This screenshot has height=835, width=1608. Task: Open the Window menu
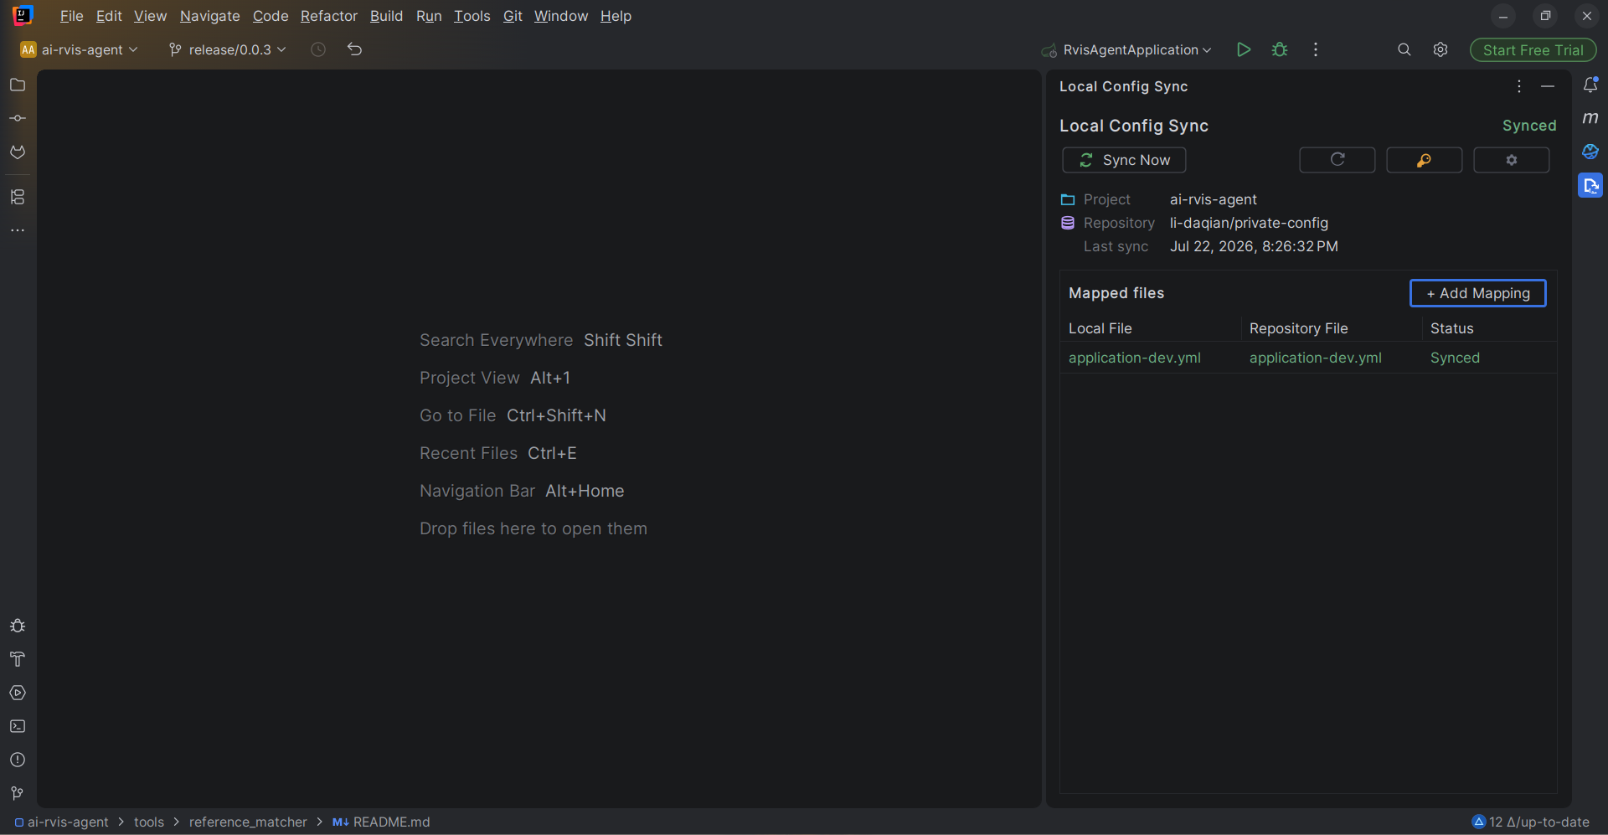click(x=561, y=16)
